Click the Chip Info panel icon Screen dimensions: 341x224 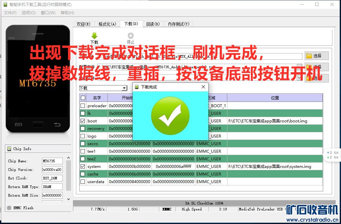coord(9,149)
